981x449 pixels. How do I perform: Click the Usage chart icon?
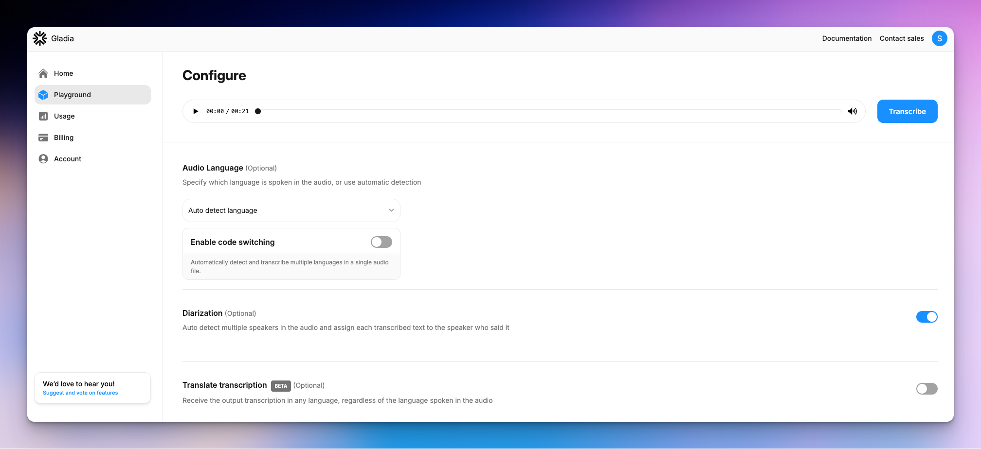[43, 116]
